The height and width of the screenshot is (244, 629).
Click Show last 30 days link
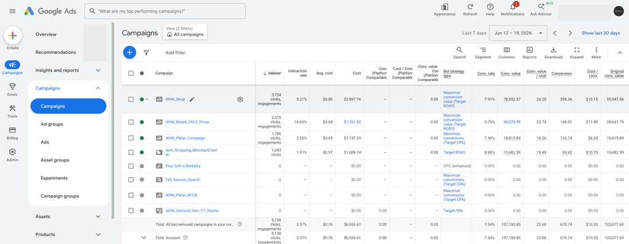601,33
